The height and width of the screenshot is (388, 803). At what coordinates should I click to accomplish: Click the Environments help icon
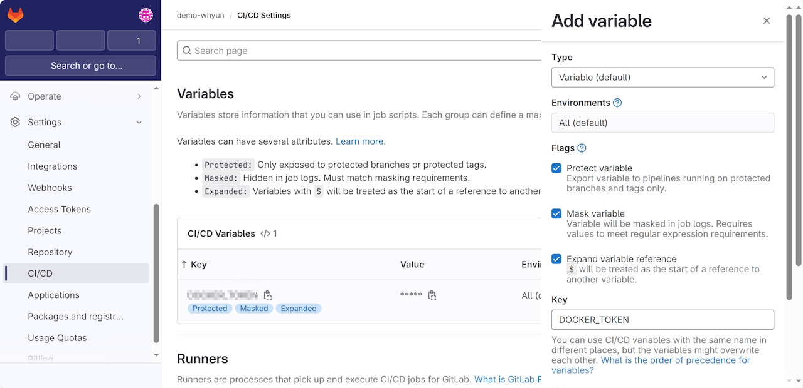click(617, 103)
